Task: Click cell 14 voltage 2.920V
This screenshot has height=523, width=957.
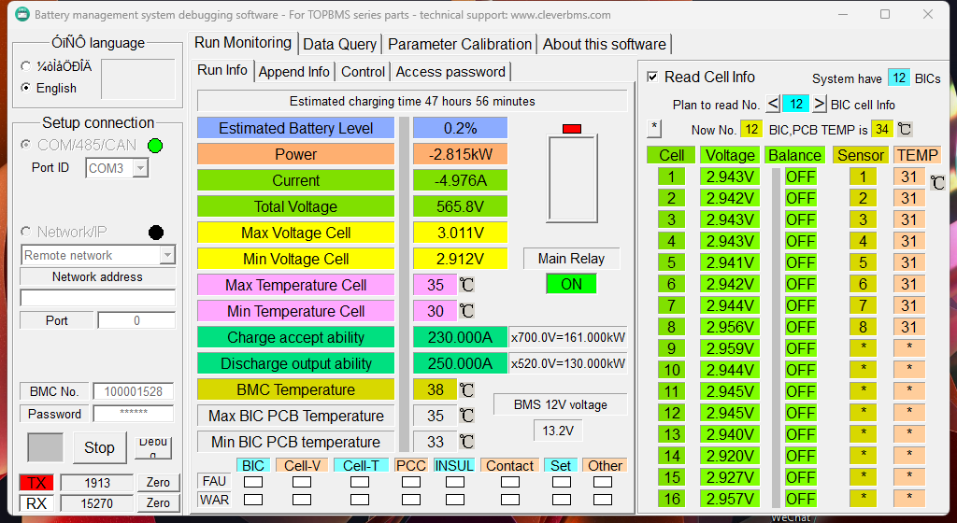Action: pyautogui.click(x=730, y=456)
